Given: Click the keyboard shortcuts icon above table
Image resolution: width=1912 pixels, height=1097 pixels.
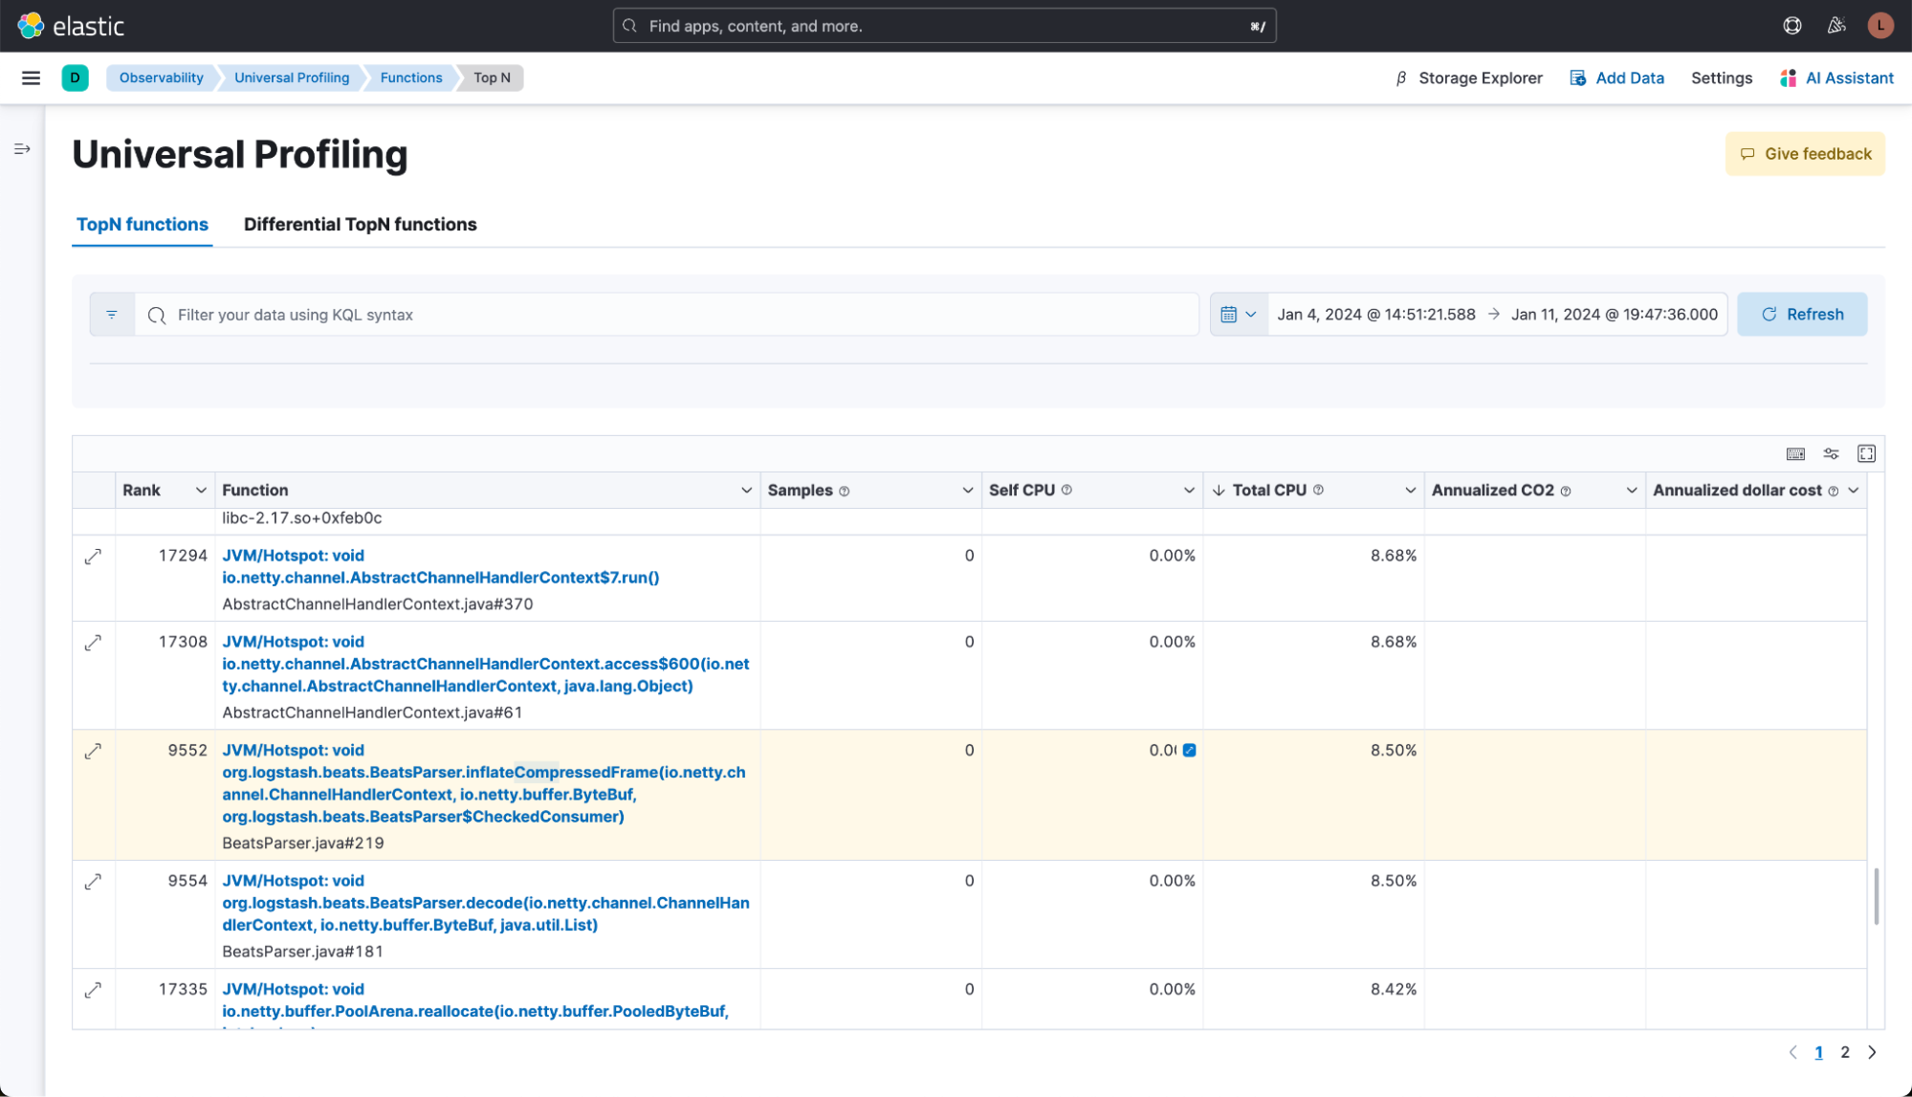Looking at the screenshot, I should [1795, 453].
